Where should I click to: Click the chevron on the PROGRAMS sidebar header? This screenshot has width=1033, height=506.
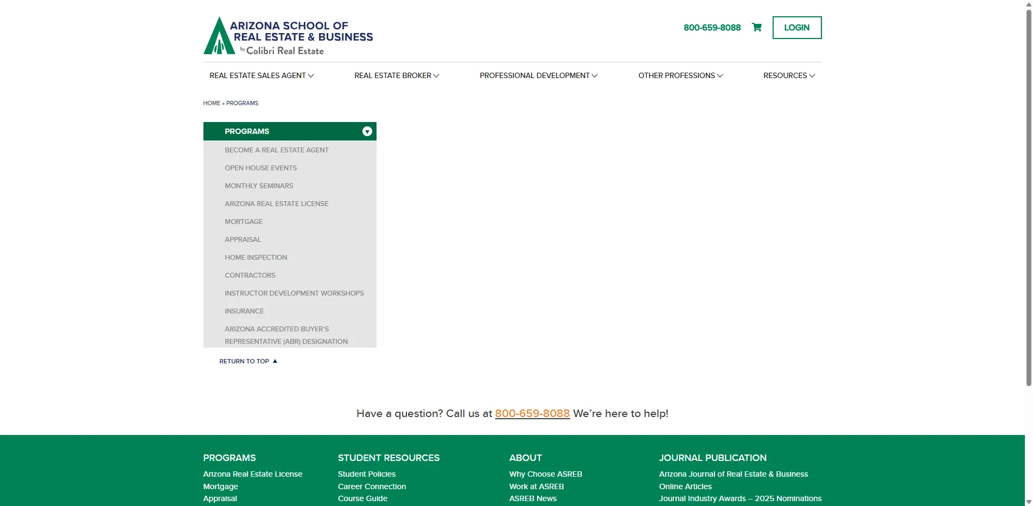pyautogui.click(x=367, y=131)
